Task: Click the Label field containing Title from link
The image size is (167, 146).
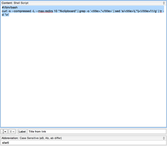Action: (97, 132)
